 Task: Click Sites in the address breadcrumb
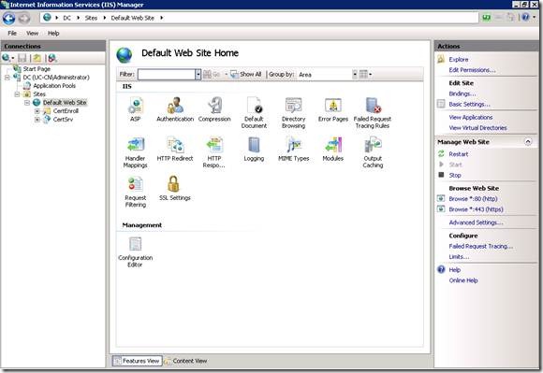click(91, 18)
